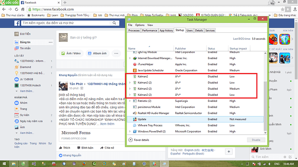Expand the Patriotic (2) startup row
This screenshot has height=167, width=298.
click(x=130, y=101)
